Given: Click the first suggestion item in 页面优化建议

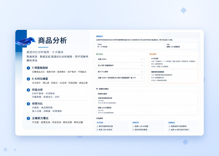Looking at the screenshot, I should click(147, 100).
